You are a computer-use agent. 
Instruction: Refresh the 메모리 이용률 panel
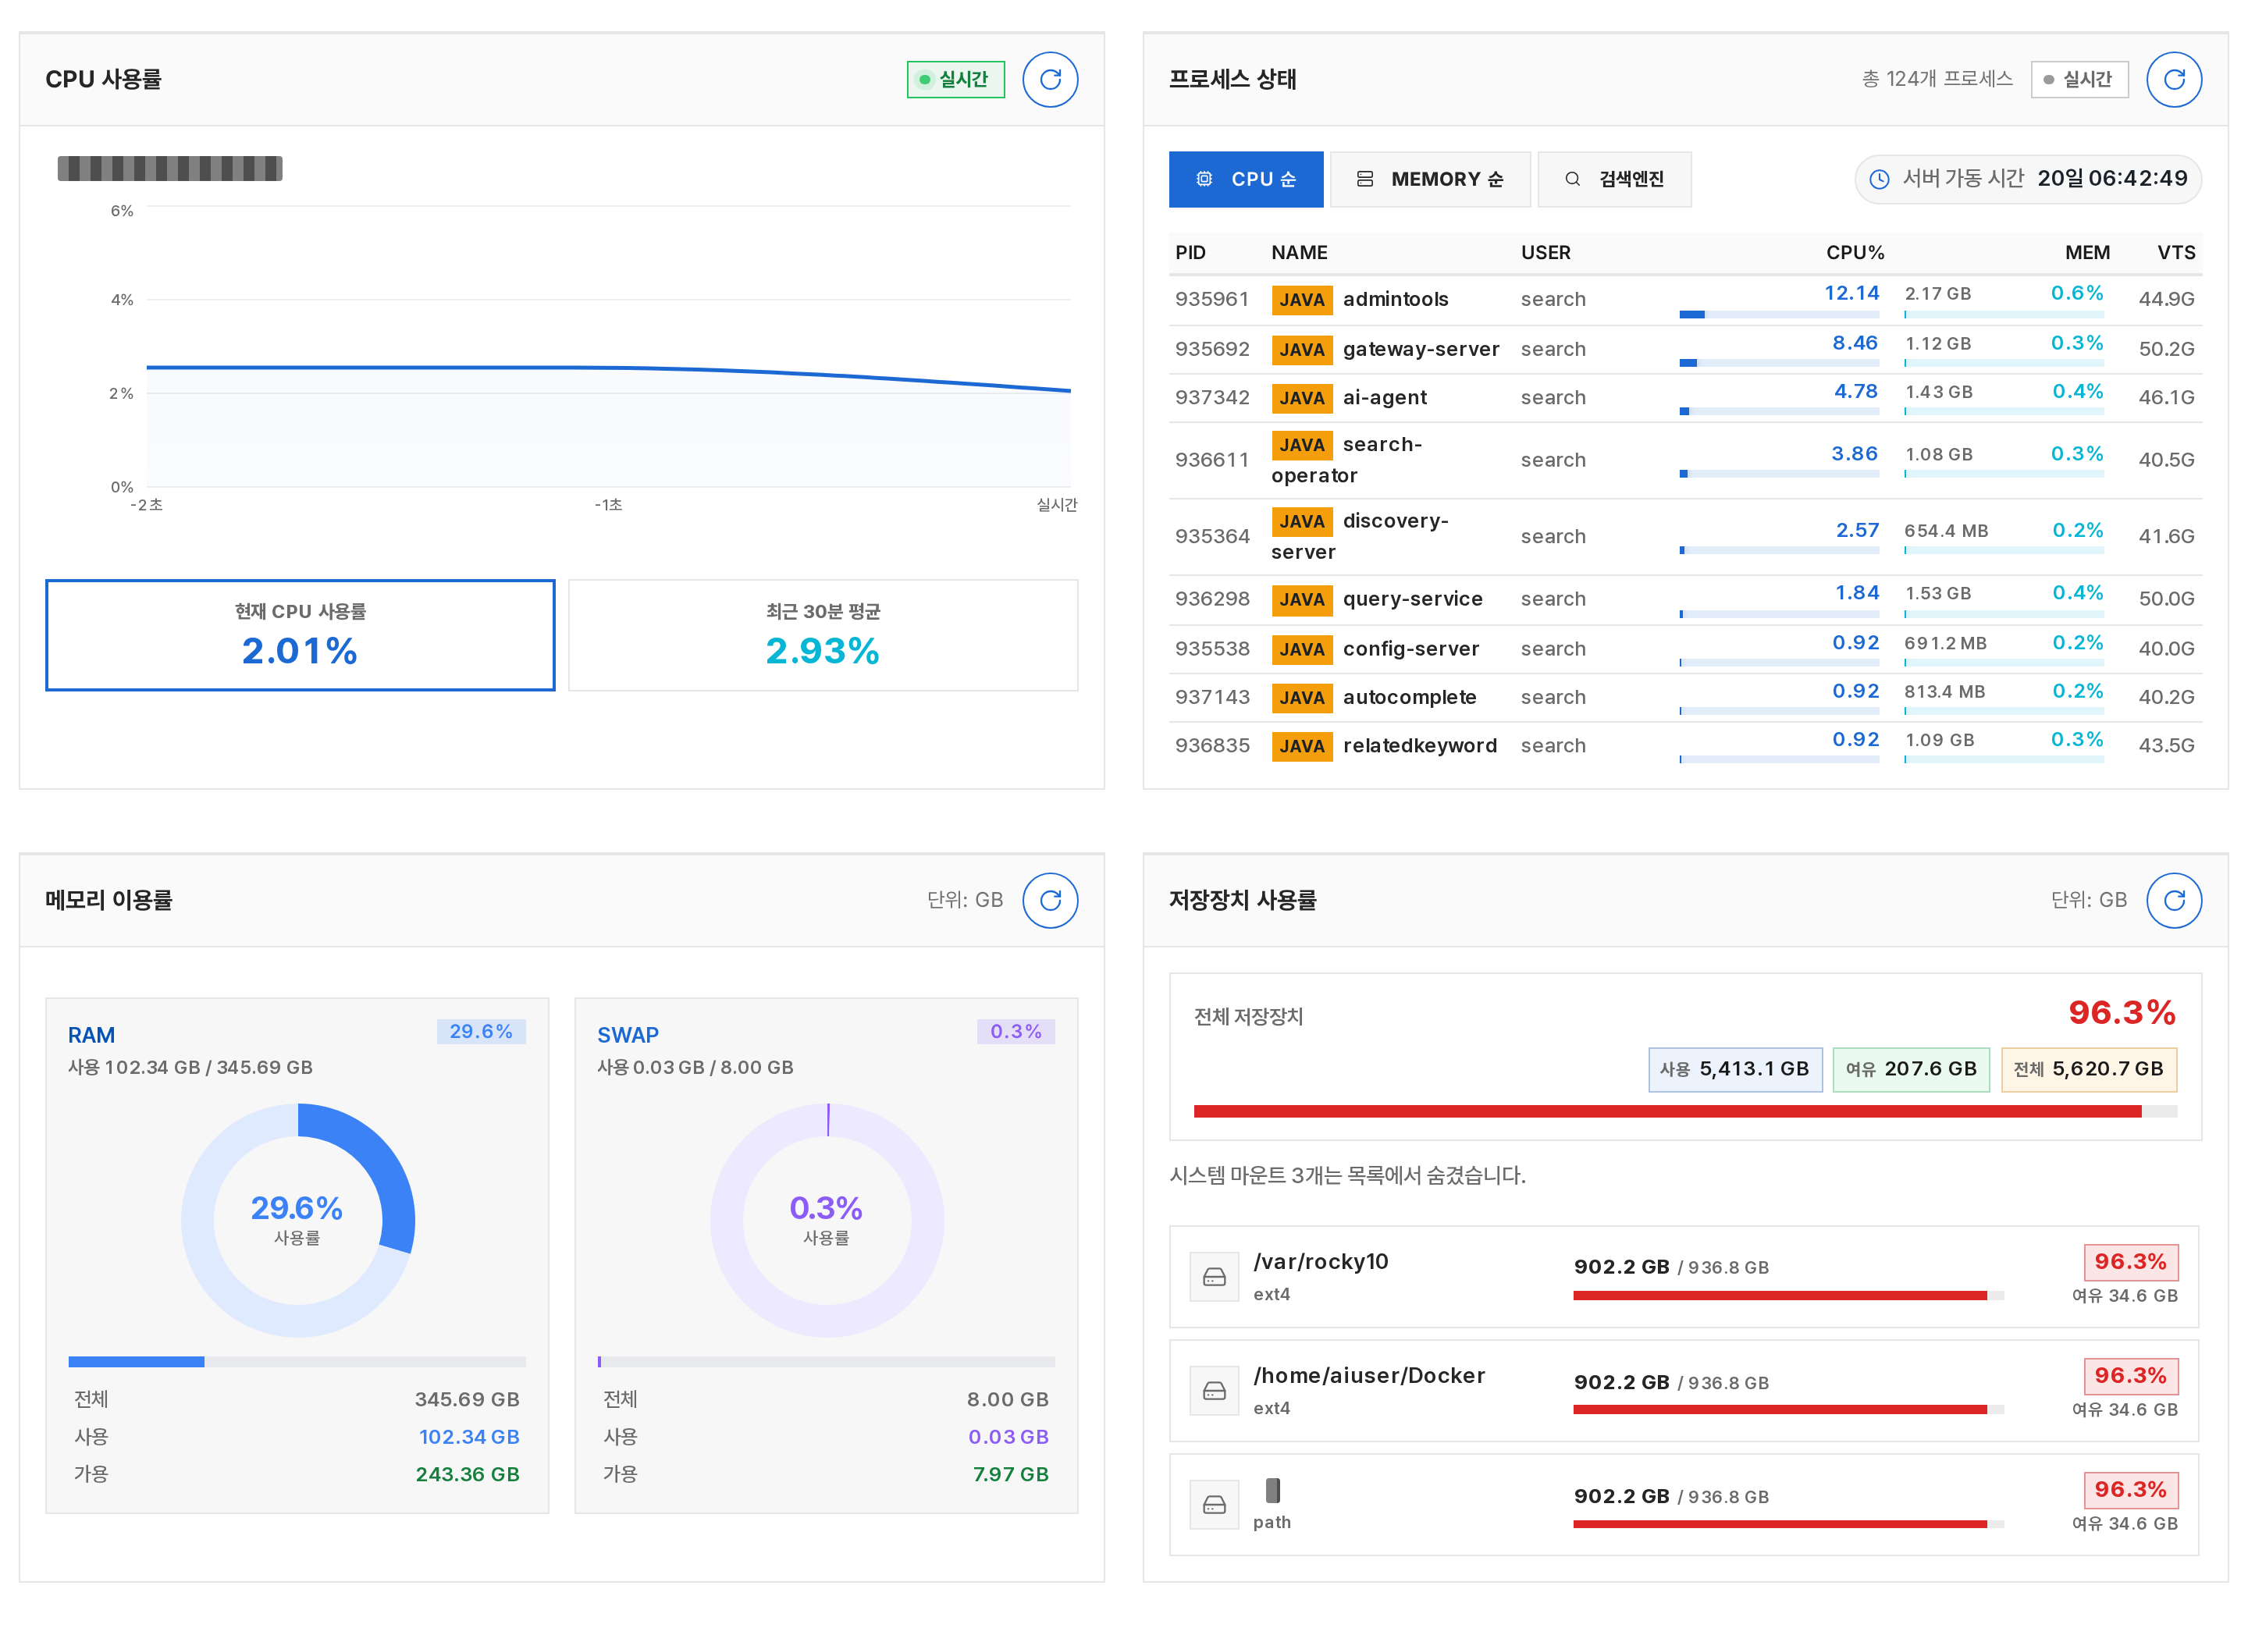pyautogui.click(x=1050, y=900)
